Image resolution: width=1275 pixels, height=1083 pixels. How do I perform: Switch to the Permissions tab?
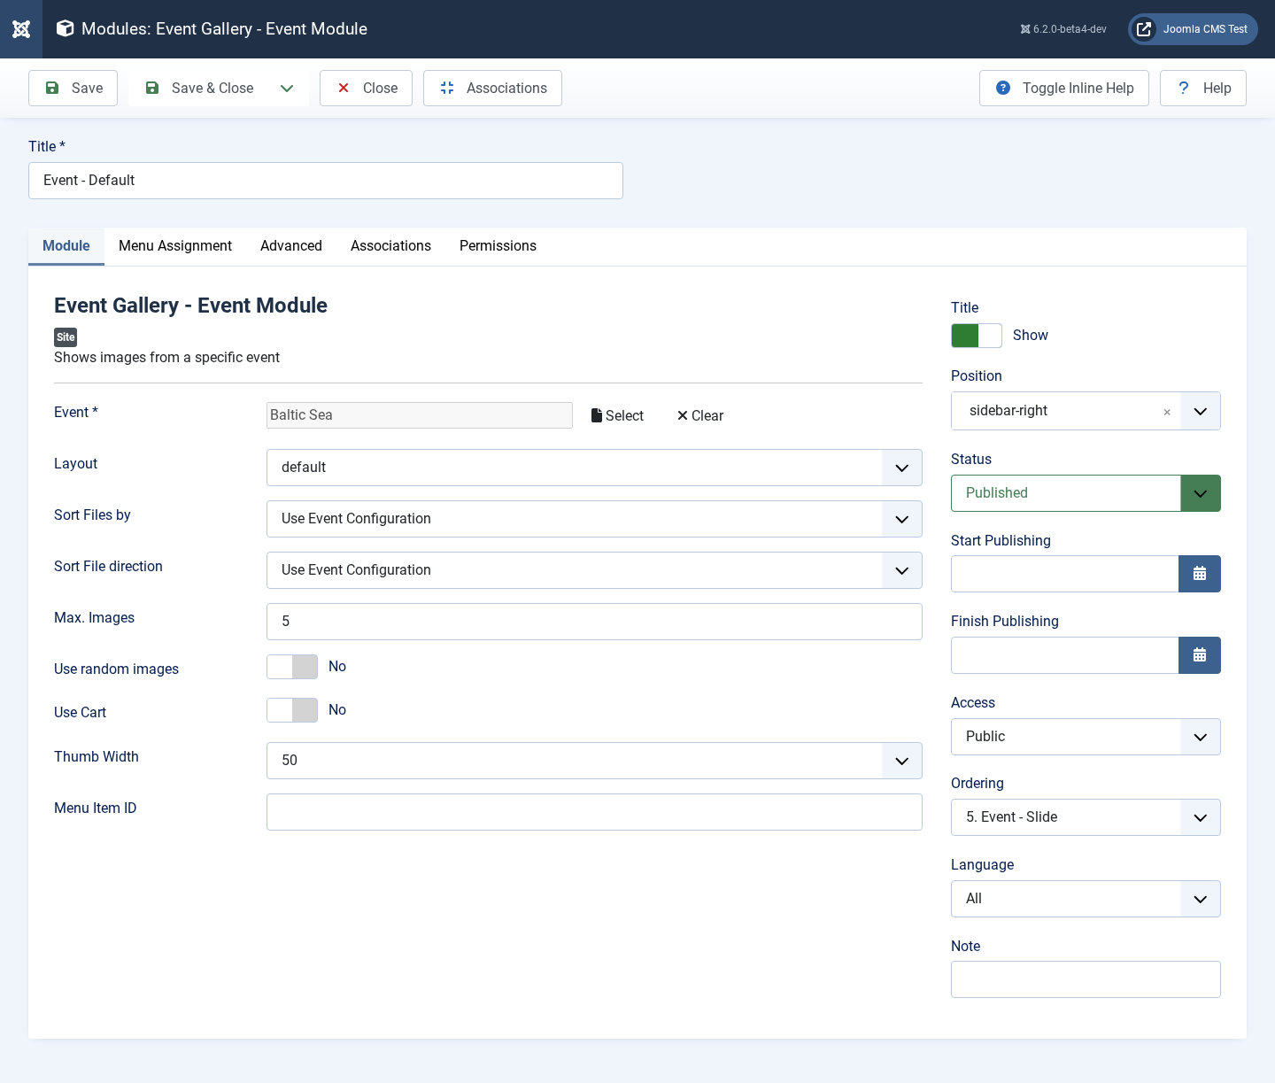tap(498, 246)
